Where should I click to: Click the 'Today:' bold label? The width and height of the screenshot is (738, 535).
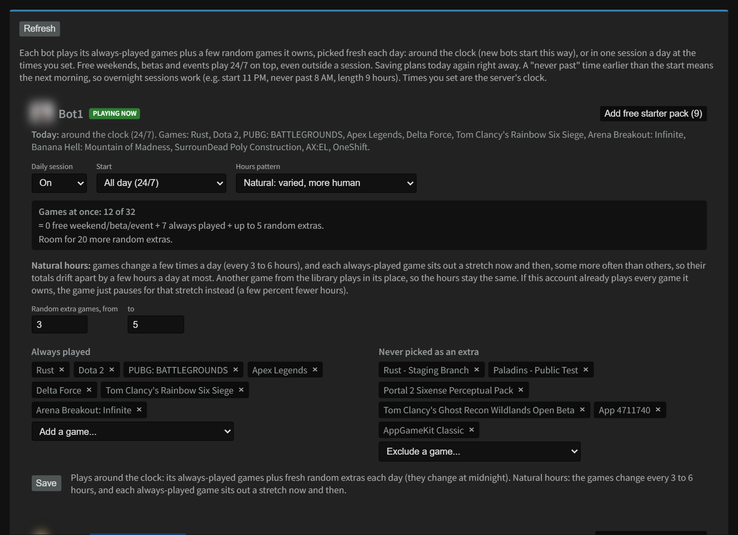(45, 135)
